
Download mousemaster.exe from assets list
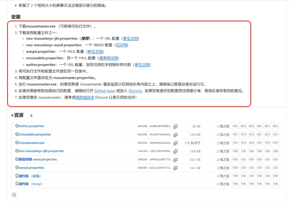click(32, 143)
